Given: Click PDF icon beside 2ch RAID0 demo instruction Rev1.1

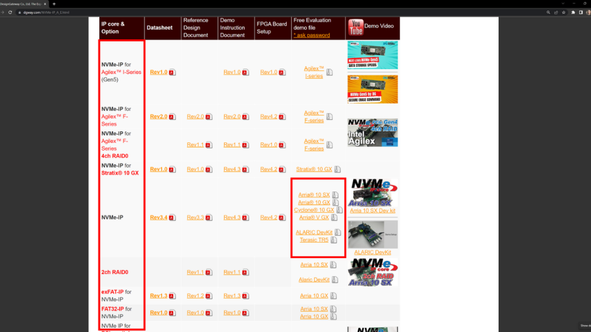Looking at the screenshot, I should [x=246, y=272].
